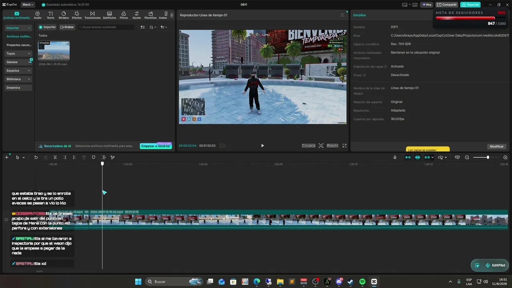Open the Stickers tab

pos(64,15)
